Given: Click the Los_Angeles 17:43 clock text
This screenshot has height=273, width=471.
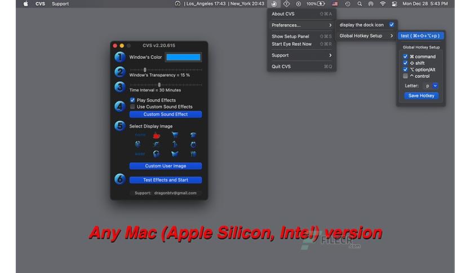Looking at the screenshot, I should 205,4.
